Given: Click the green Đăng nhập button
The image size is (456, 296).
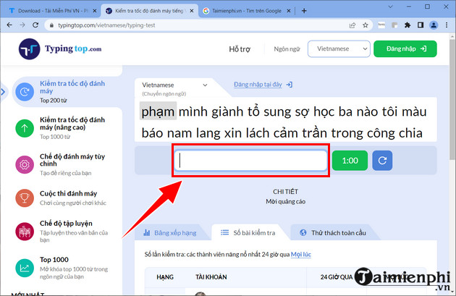Looking at the screenshot, I should click(405, 48).
